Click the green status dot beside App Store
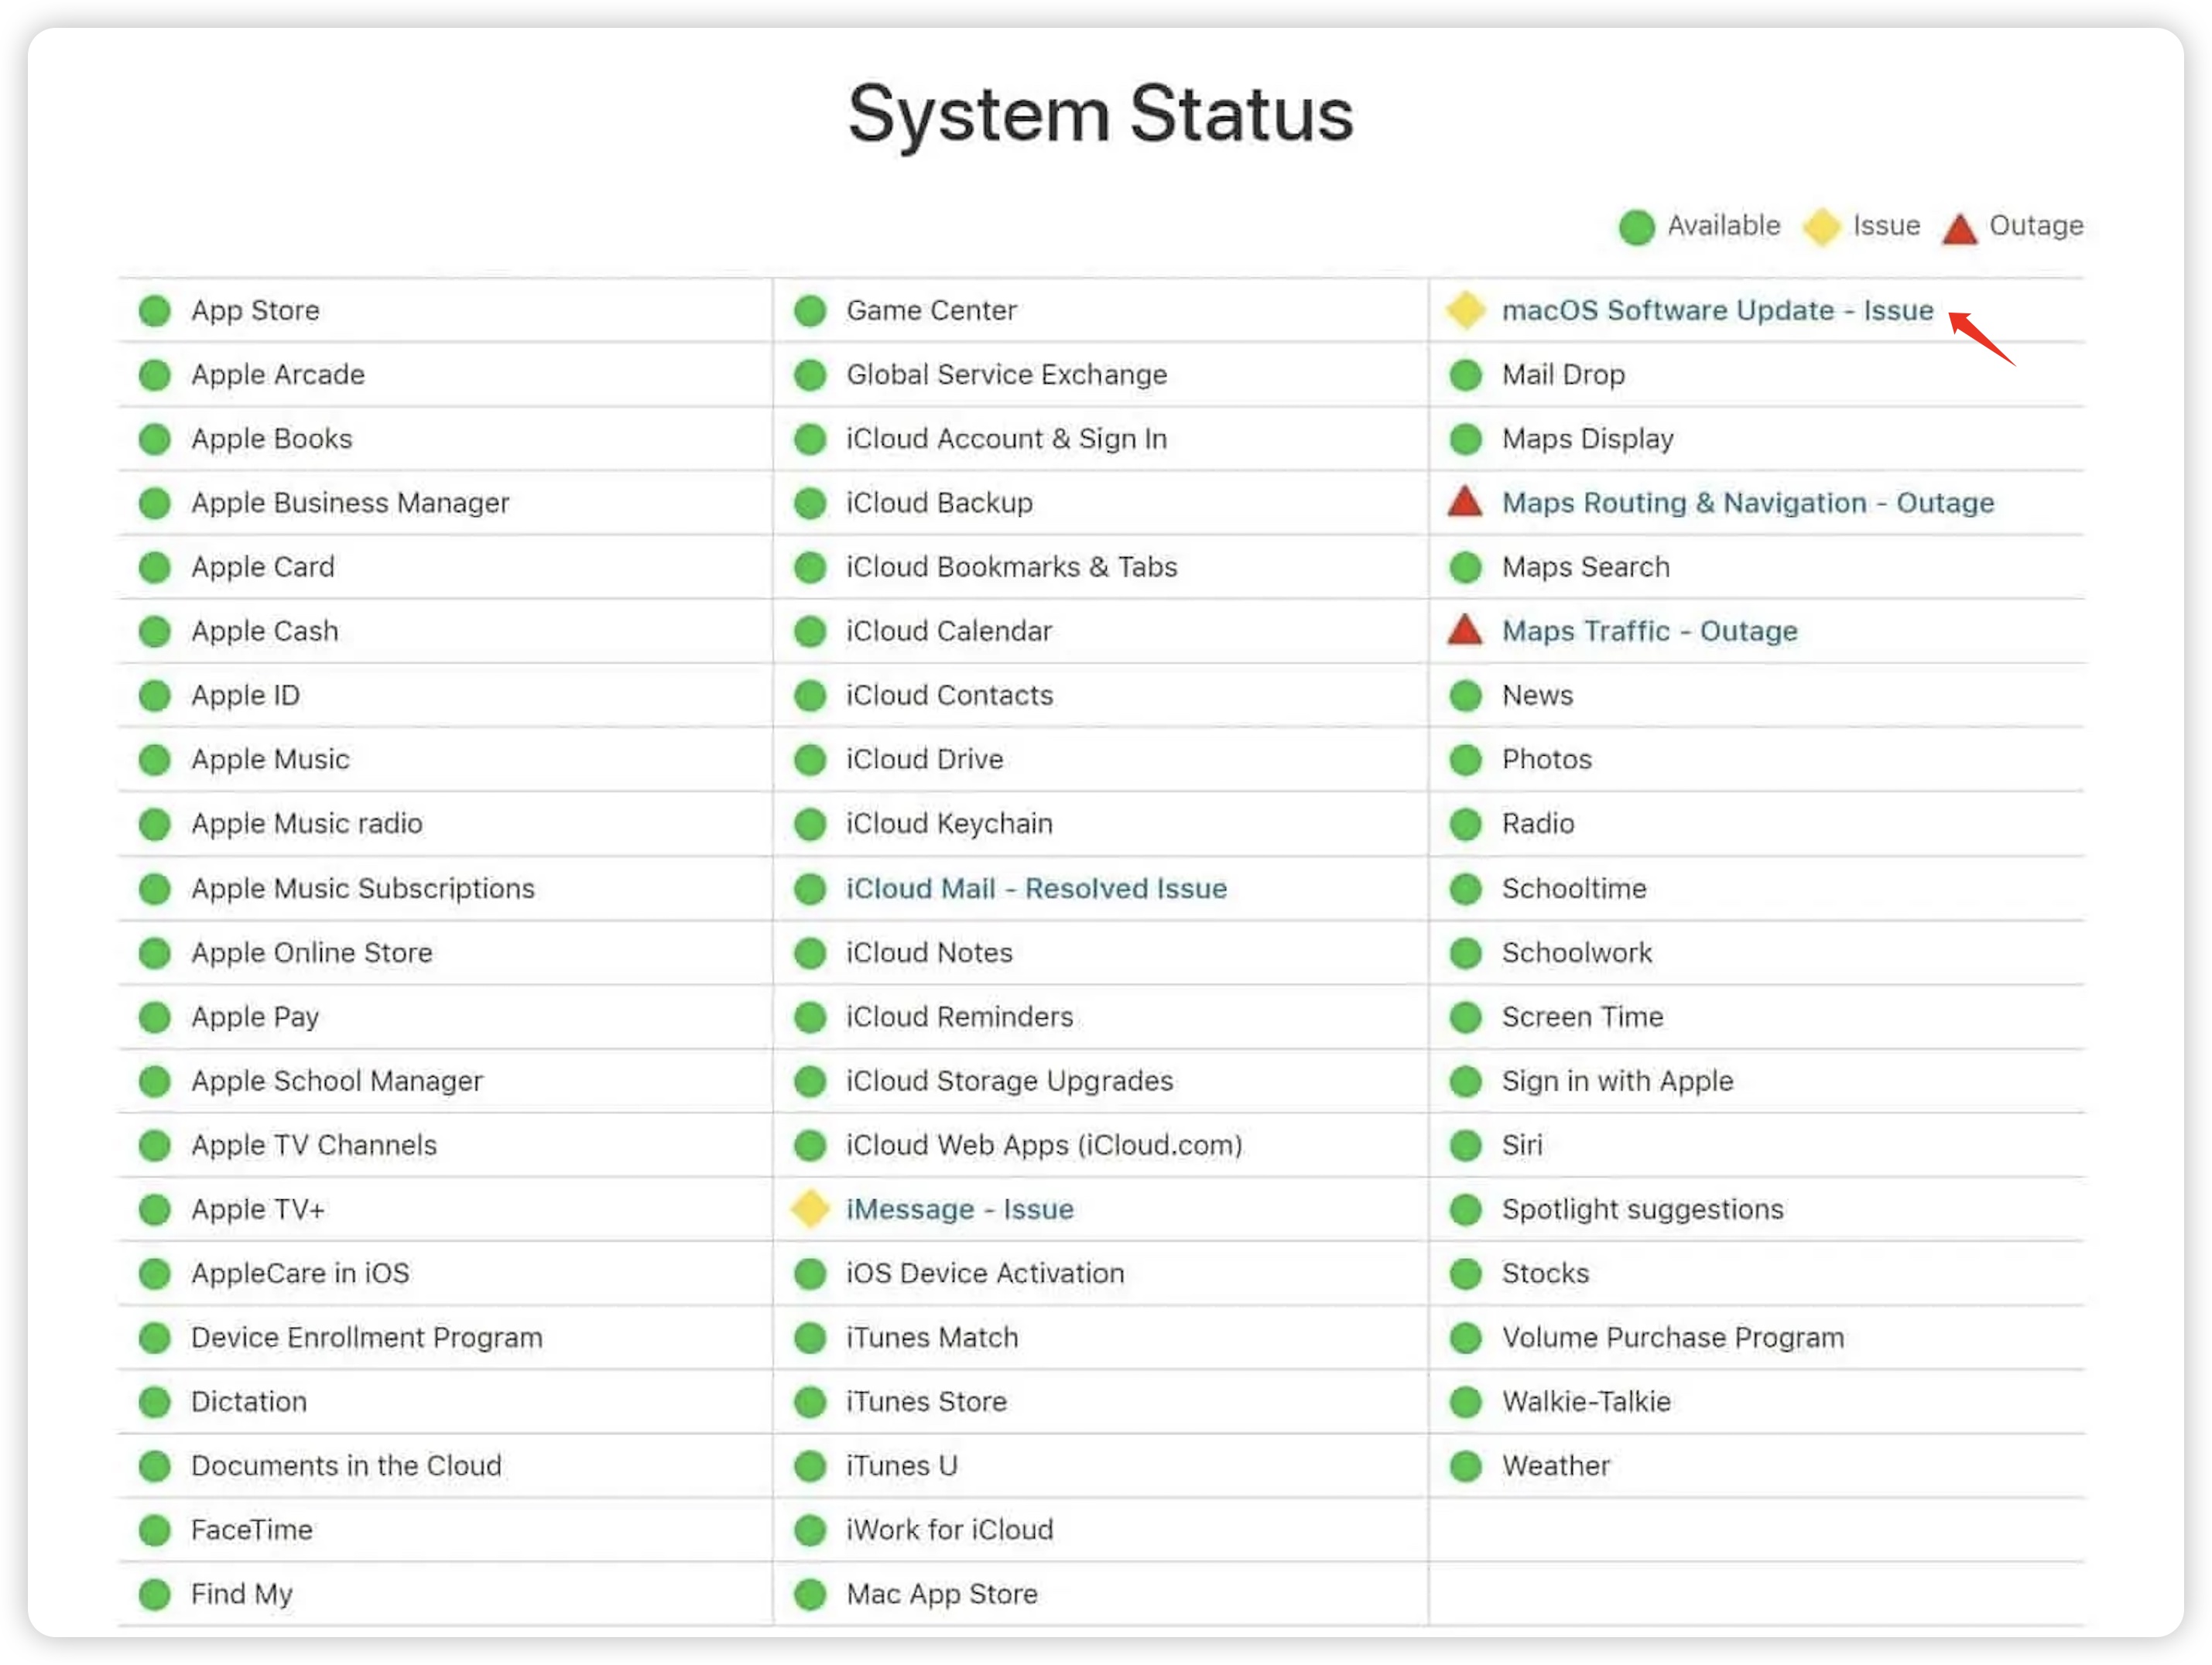2212x1665 pixels. [x=155, y=311]
